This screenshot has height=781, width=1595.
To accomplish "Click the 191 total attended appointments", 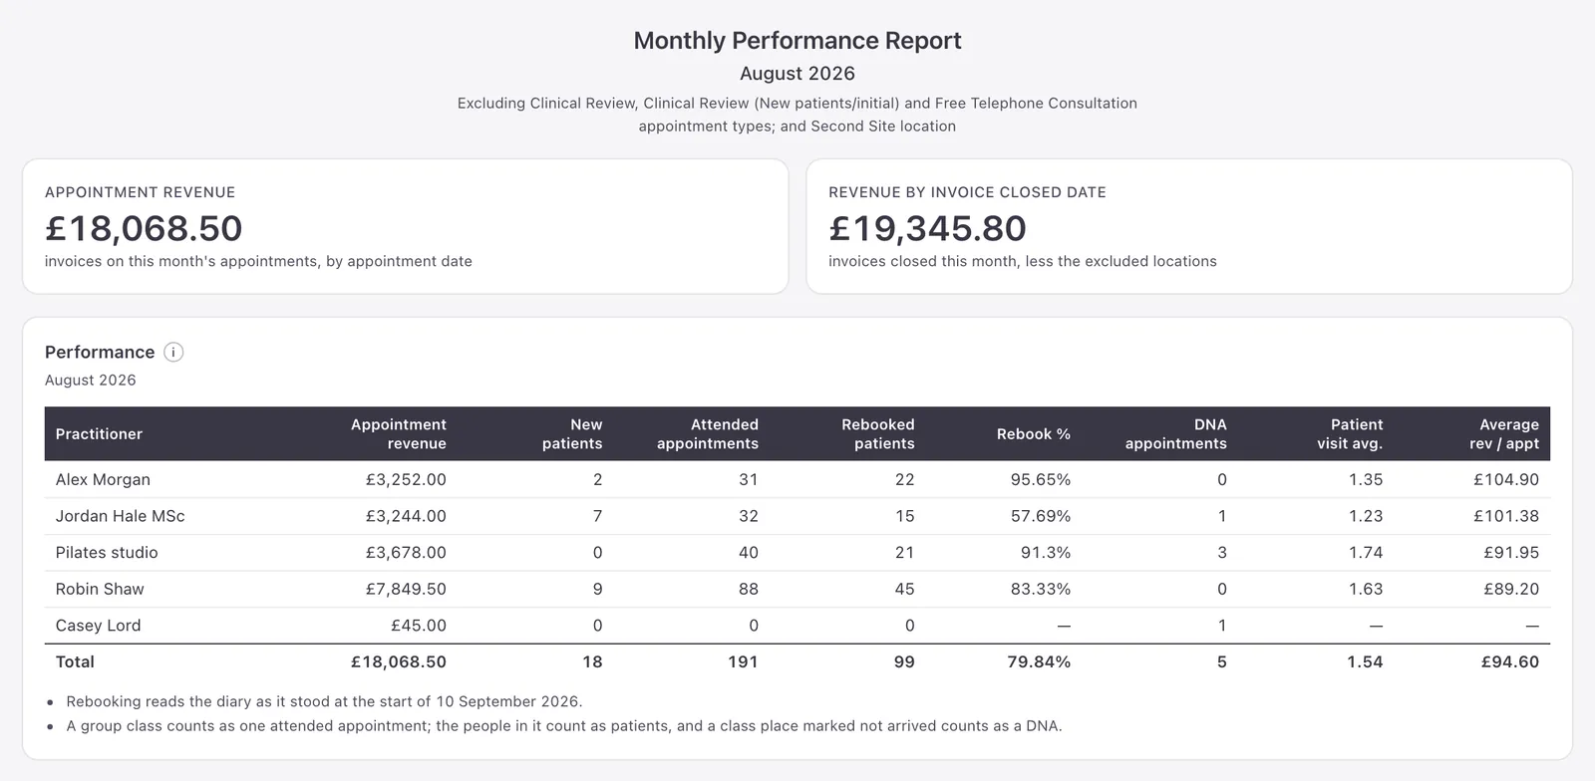I will pyautogui.click(x=743, y=661).
